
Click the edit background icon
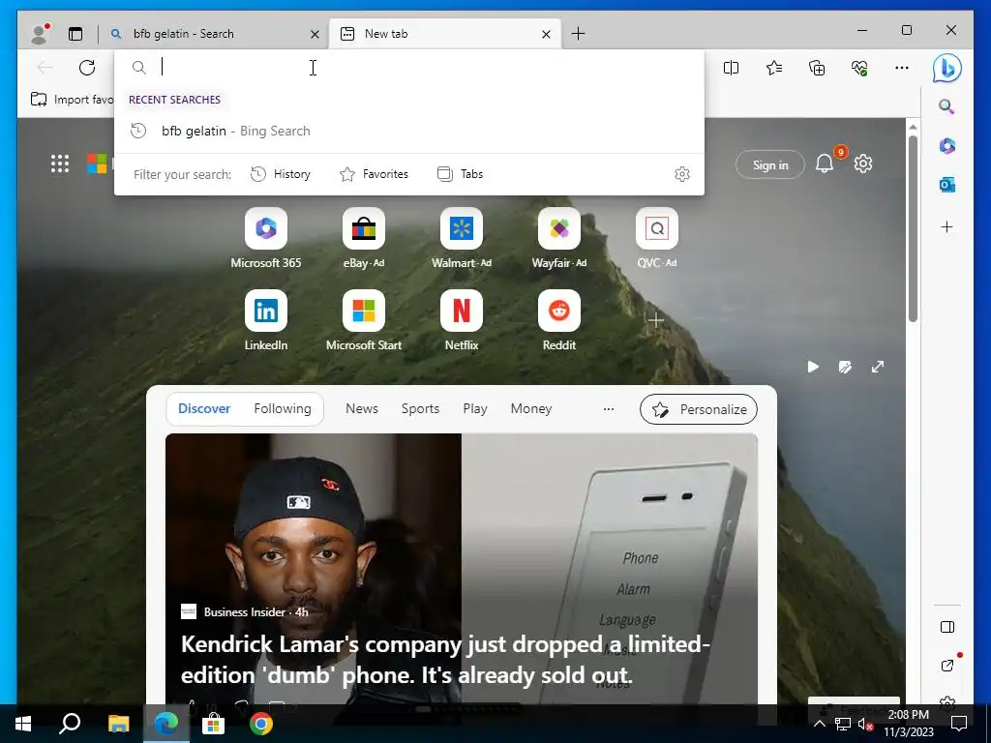click(x=845, y=367)
